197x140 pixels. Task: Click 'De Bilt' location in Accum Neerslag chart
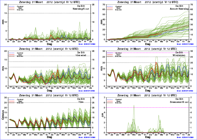[x=179, y=6]
